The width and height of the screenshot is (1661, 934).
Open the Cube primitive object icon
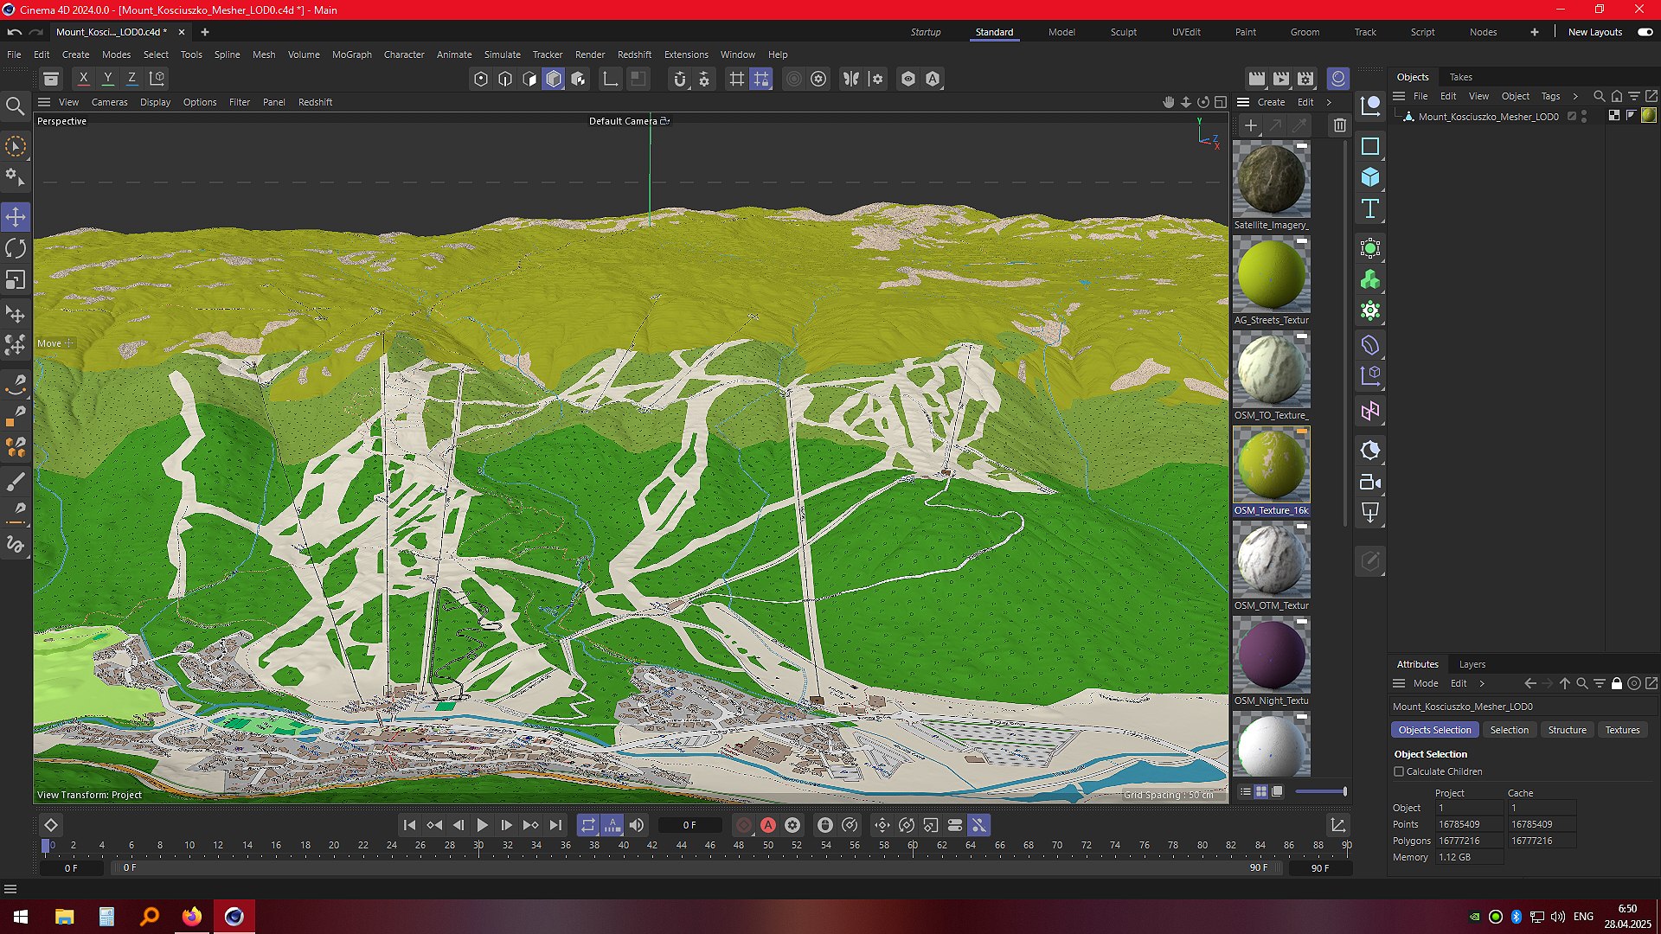tap(1370, 177)
